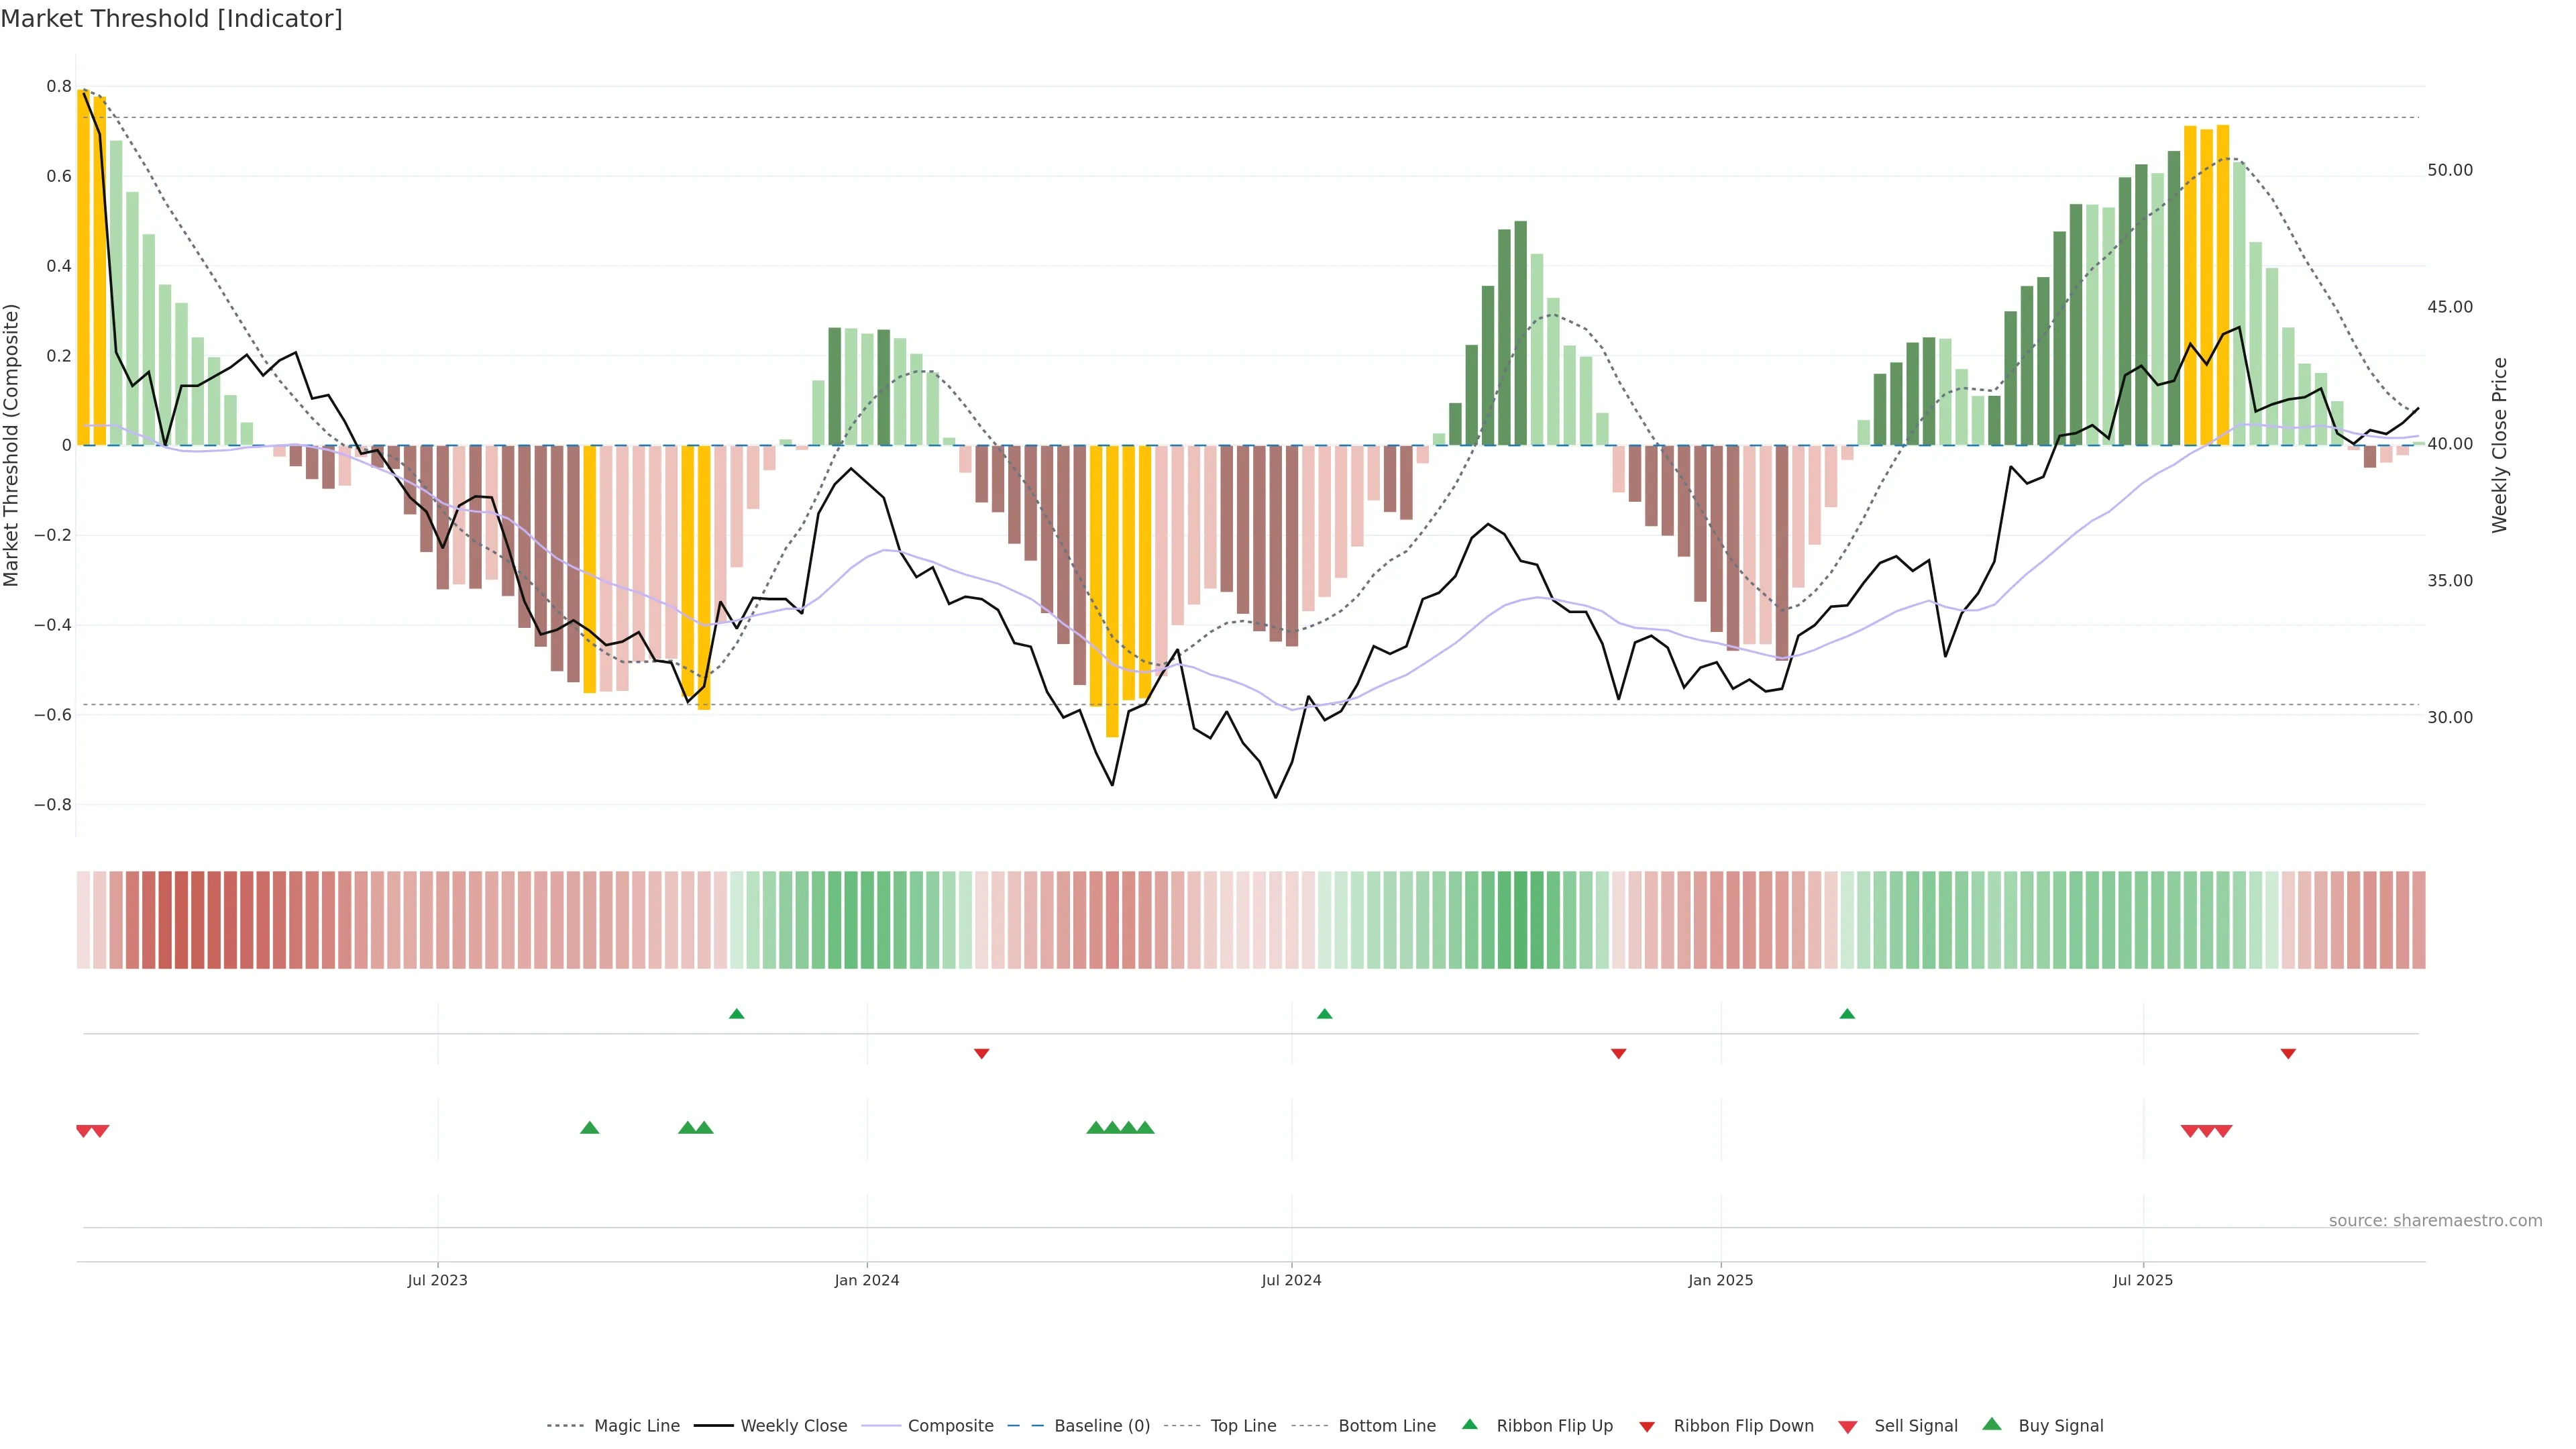
Task: Click the ribbon flip-up marker after Jul 2024
Action: 1325,1014
